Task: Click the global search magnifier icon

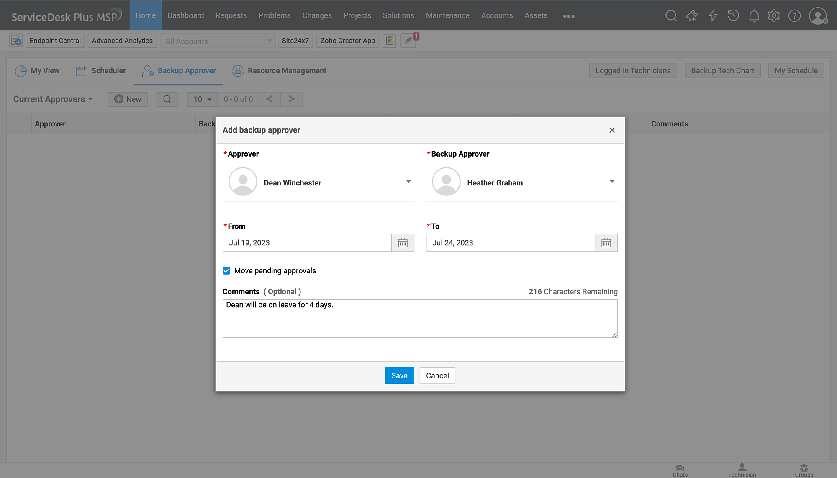Action: tap(671, 16)
